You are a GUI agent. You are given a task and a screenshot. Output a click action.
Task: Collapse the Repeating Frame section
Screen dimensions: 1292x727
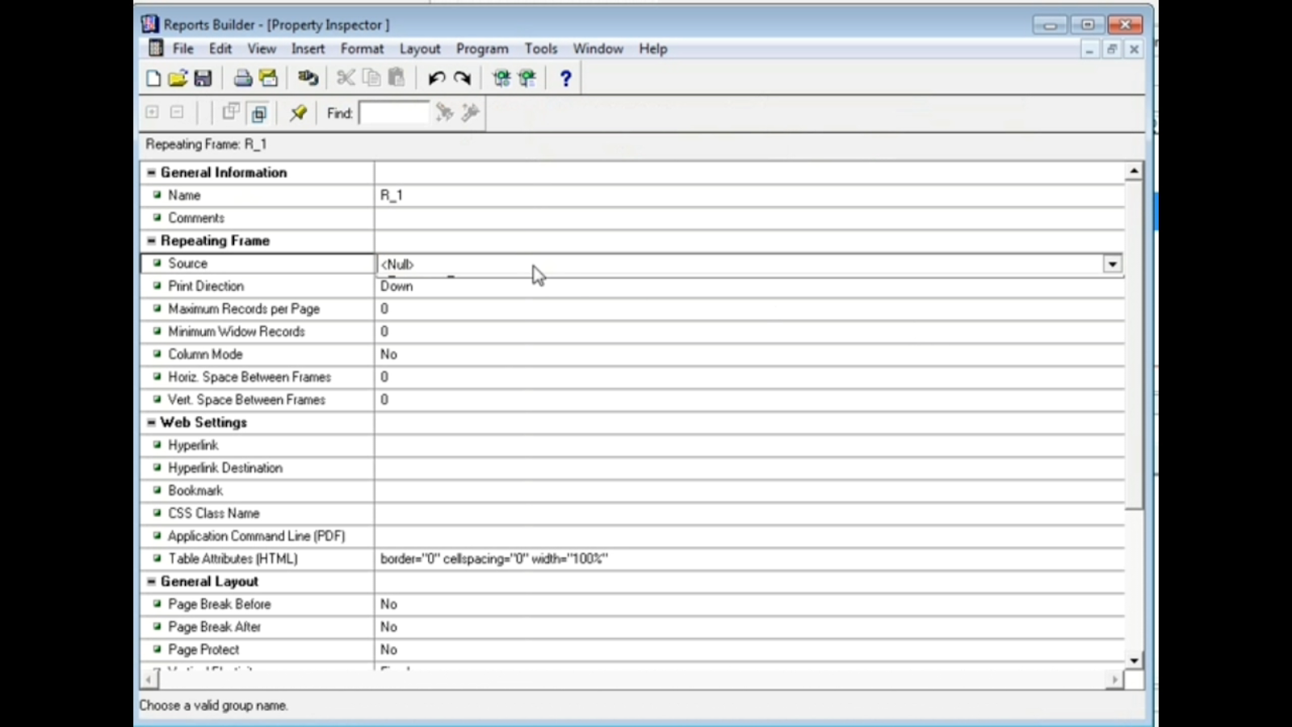coord(151,240)
